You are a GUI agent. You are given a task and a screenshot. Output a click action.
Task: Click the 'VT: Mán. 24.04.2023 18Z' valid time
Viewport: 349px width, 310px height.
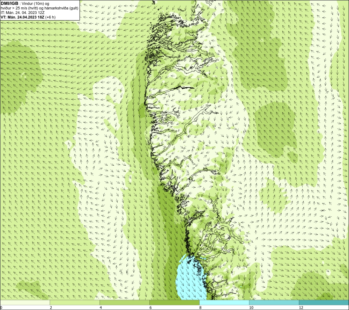point(22,17)
